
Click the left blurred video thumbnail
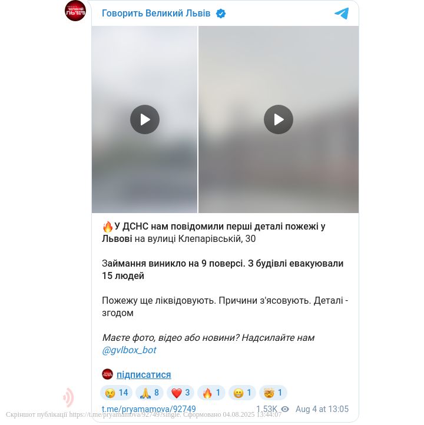[144, 119]
